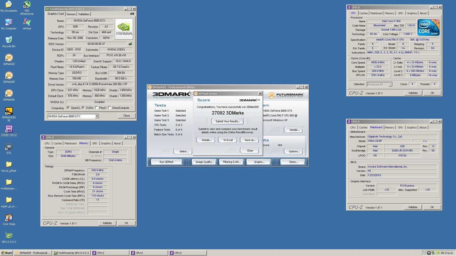Toggle OpenCL checkbox in GPU-Z
This screenshot has width=456, height=256.
[x=68, y=108]
